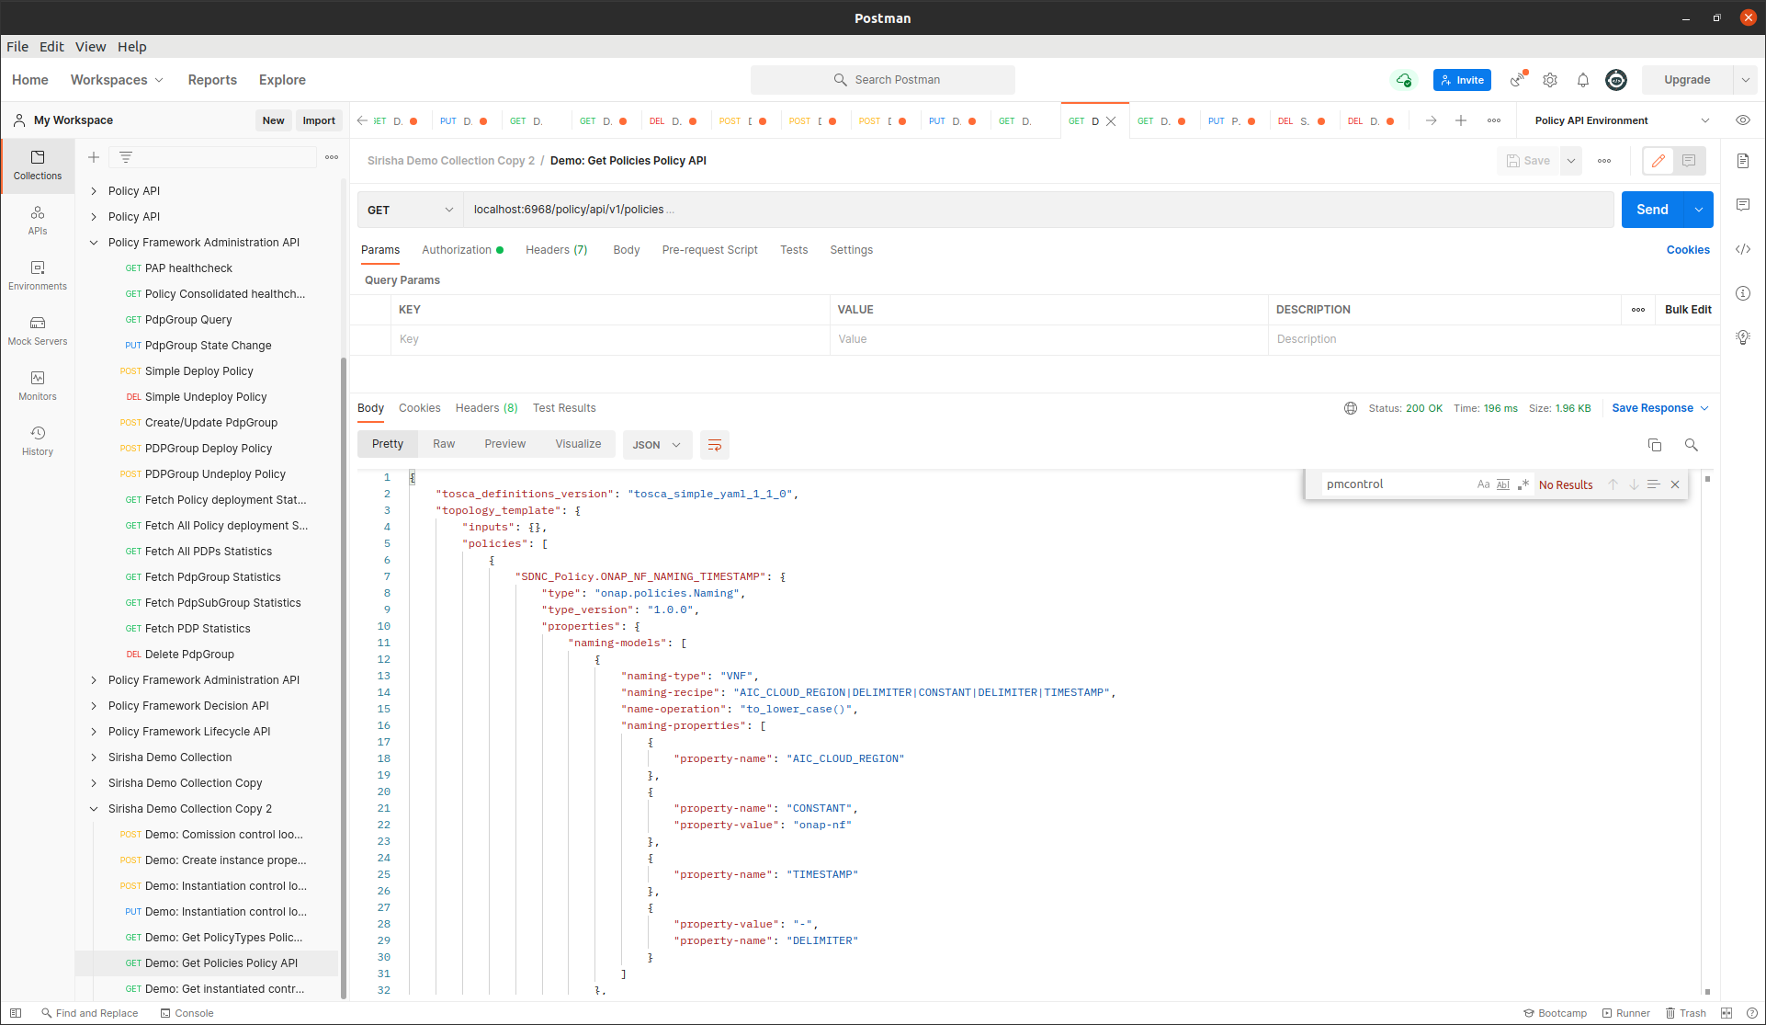The image size is (1766, 1025).
Task: Open the Save Response dropdown
Action: coord(1660,408)
